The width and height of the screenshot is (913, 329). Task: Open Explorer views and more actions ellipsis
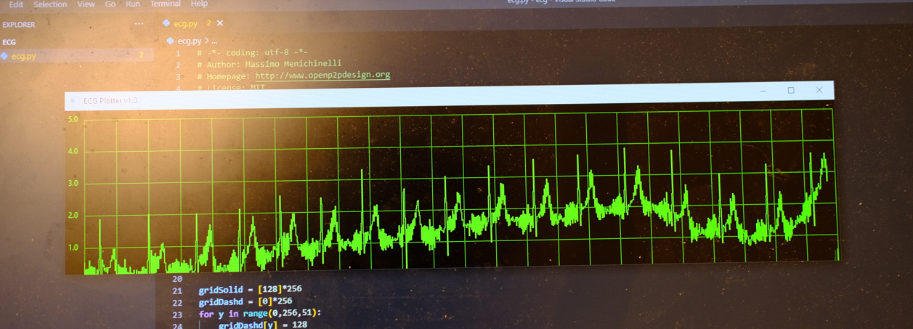[x=139, y=24]
